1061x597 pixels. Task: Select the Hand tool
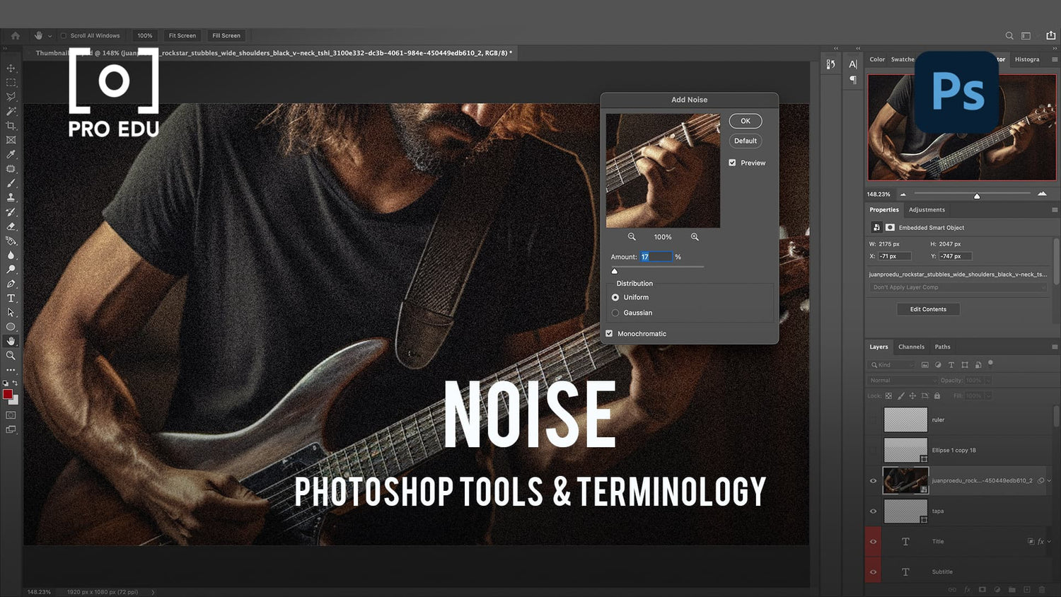click(11, 341)
